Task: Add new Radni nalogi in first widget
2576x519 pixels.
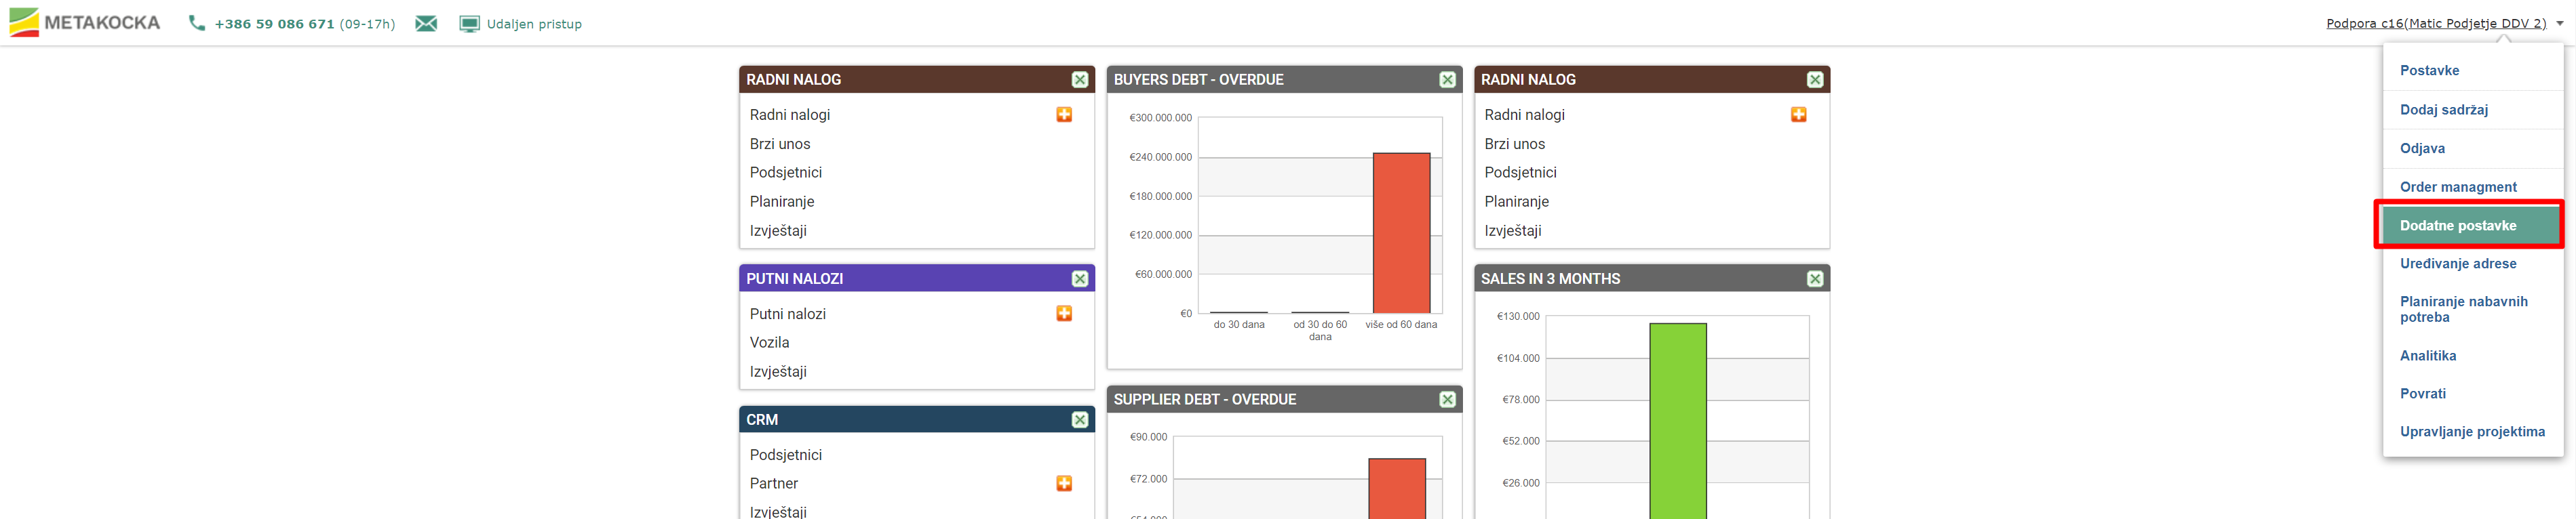Action: click(1064, 115)
